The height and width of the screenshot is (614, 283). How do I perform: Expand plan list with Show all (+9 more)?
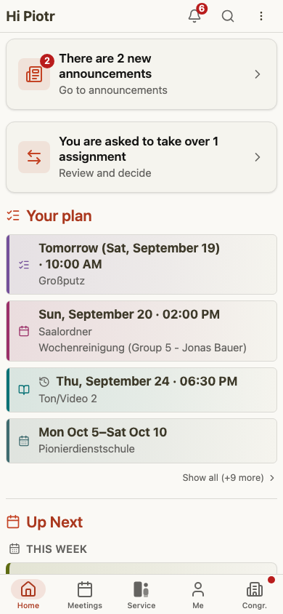point(229,478)
